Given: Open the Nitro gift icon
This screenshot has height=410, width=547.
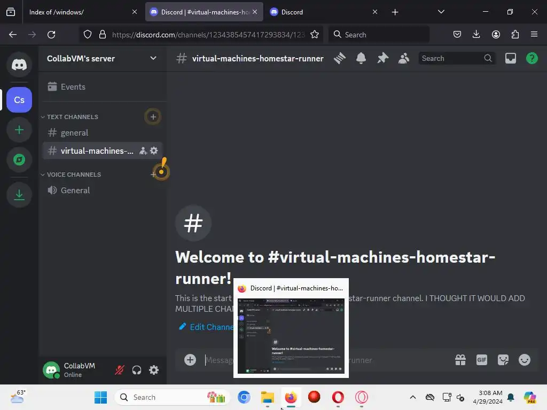Looking at the screenshot, I should [x=460, y=360].
